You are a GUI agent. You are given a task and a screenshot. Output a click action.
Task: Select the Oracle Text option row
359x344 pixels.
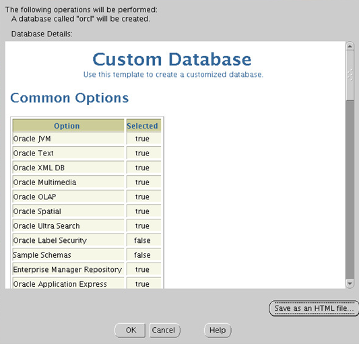[x=87, y=153]
